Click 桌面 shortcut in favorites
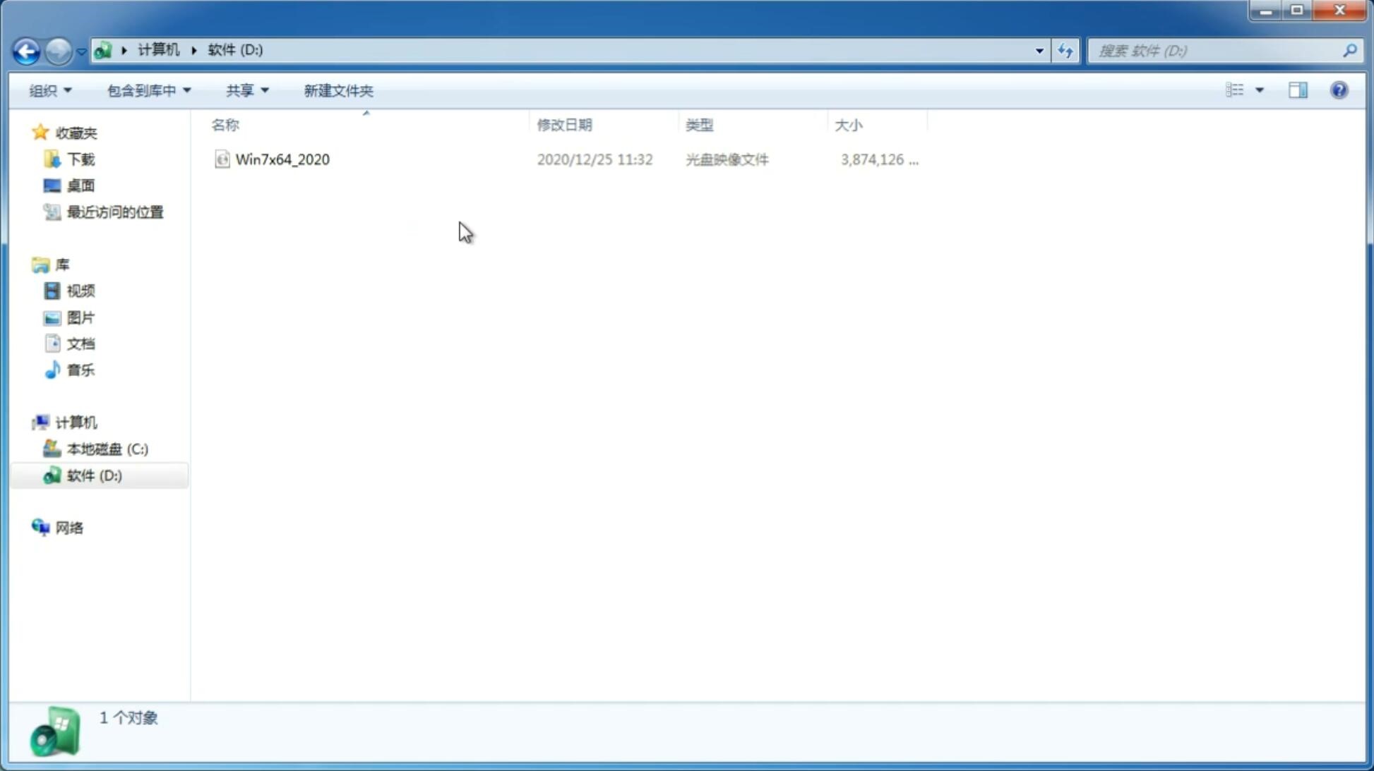Screen dimensions: 1374x771 [79, 185]
